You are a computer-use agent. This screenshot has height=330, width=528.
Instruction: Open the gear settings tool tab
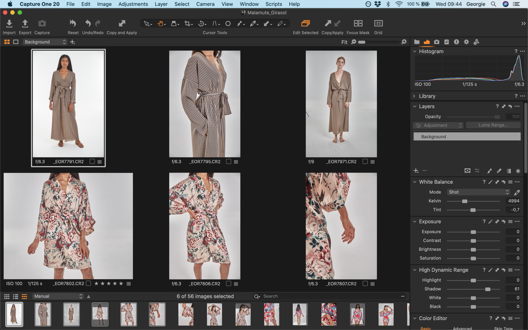[x=466, y=42]
